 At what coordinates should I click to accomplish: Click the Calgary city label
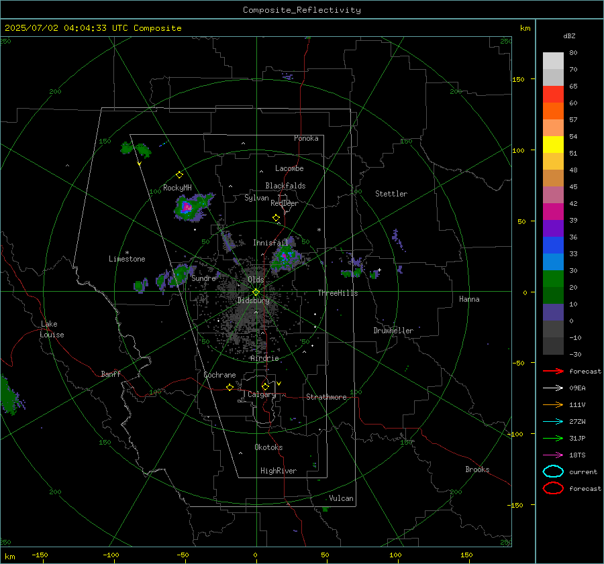[262, 394]
